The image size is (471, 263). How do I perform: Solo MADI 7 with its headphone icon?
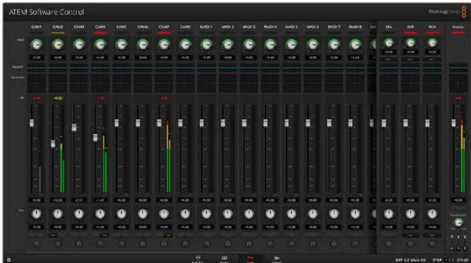coord(334,244)
